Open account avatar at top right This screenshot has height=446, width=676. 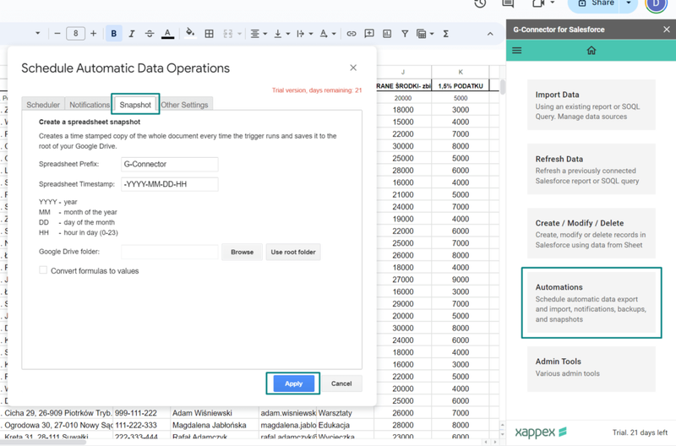(x=656, y=3)
